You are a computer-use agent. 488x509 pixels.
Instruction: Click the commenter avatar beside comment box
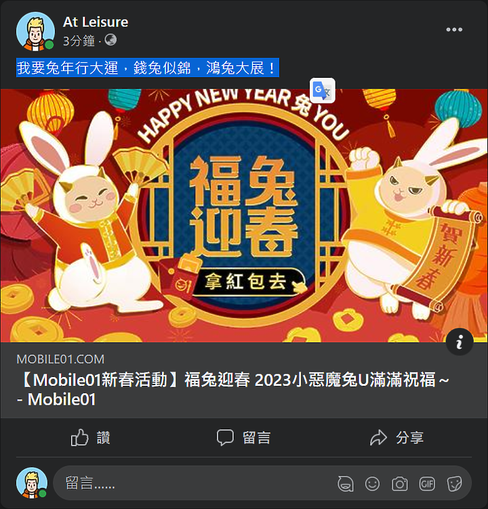tap(32, 483)
